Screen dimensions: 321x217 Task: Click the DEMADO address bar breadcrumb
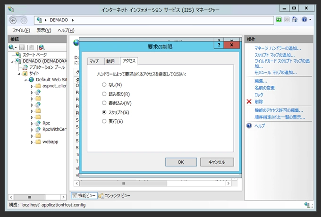59,20
